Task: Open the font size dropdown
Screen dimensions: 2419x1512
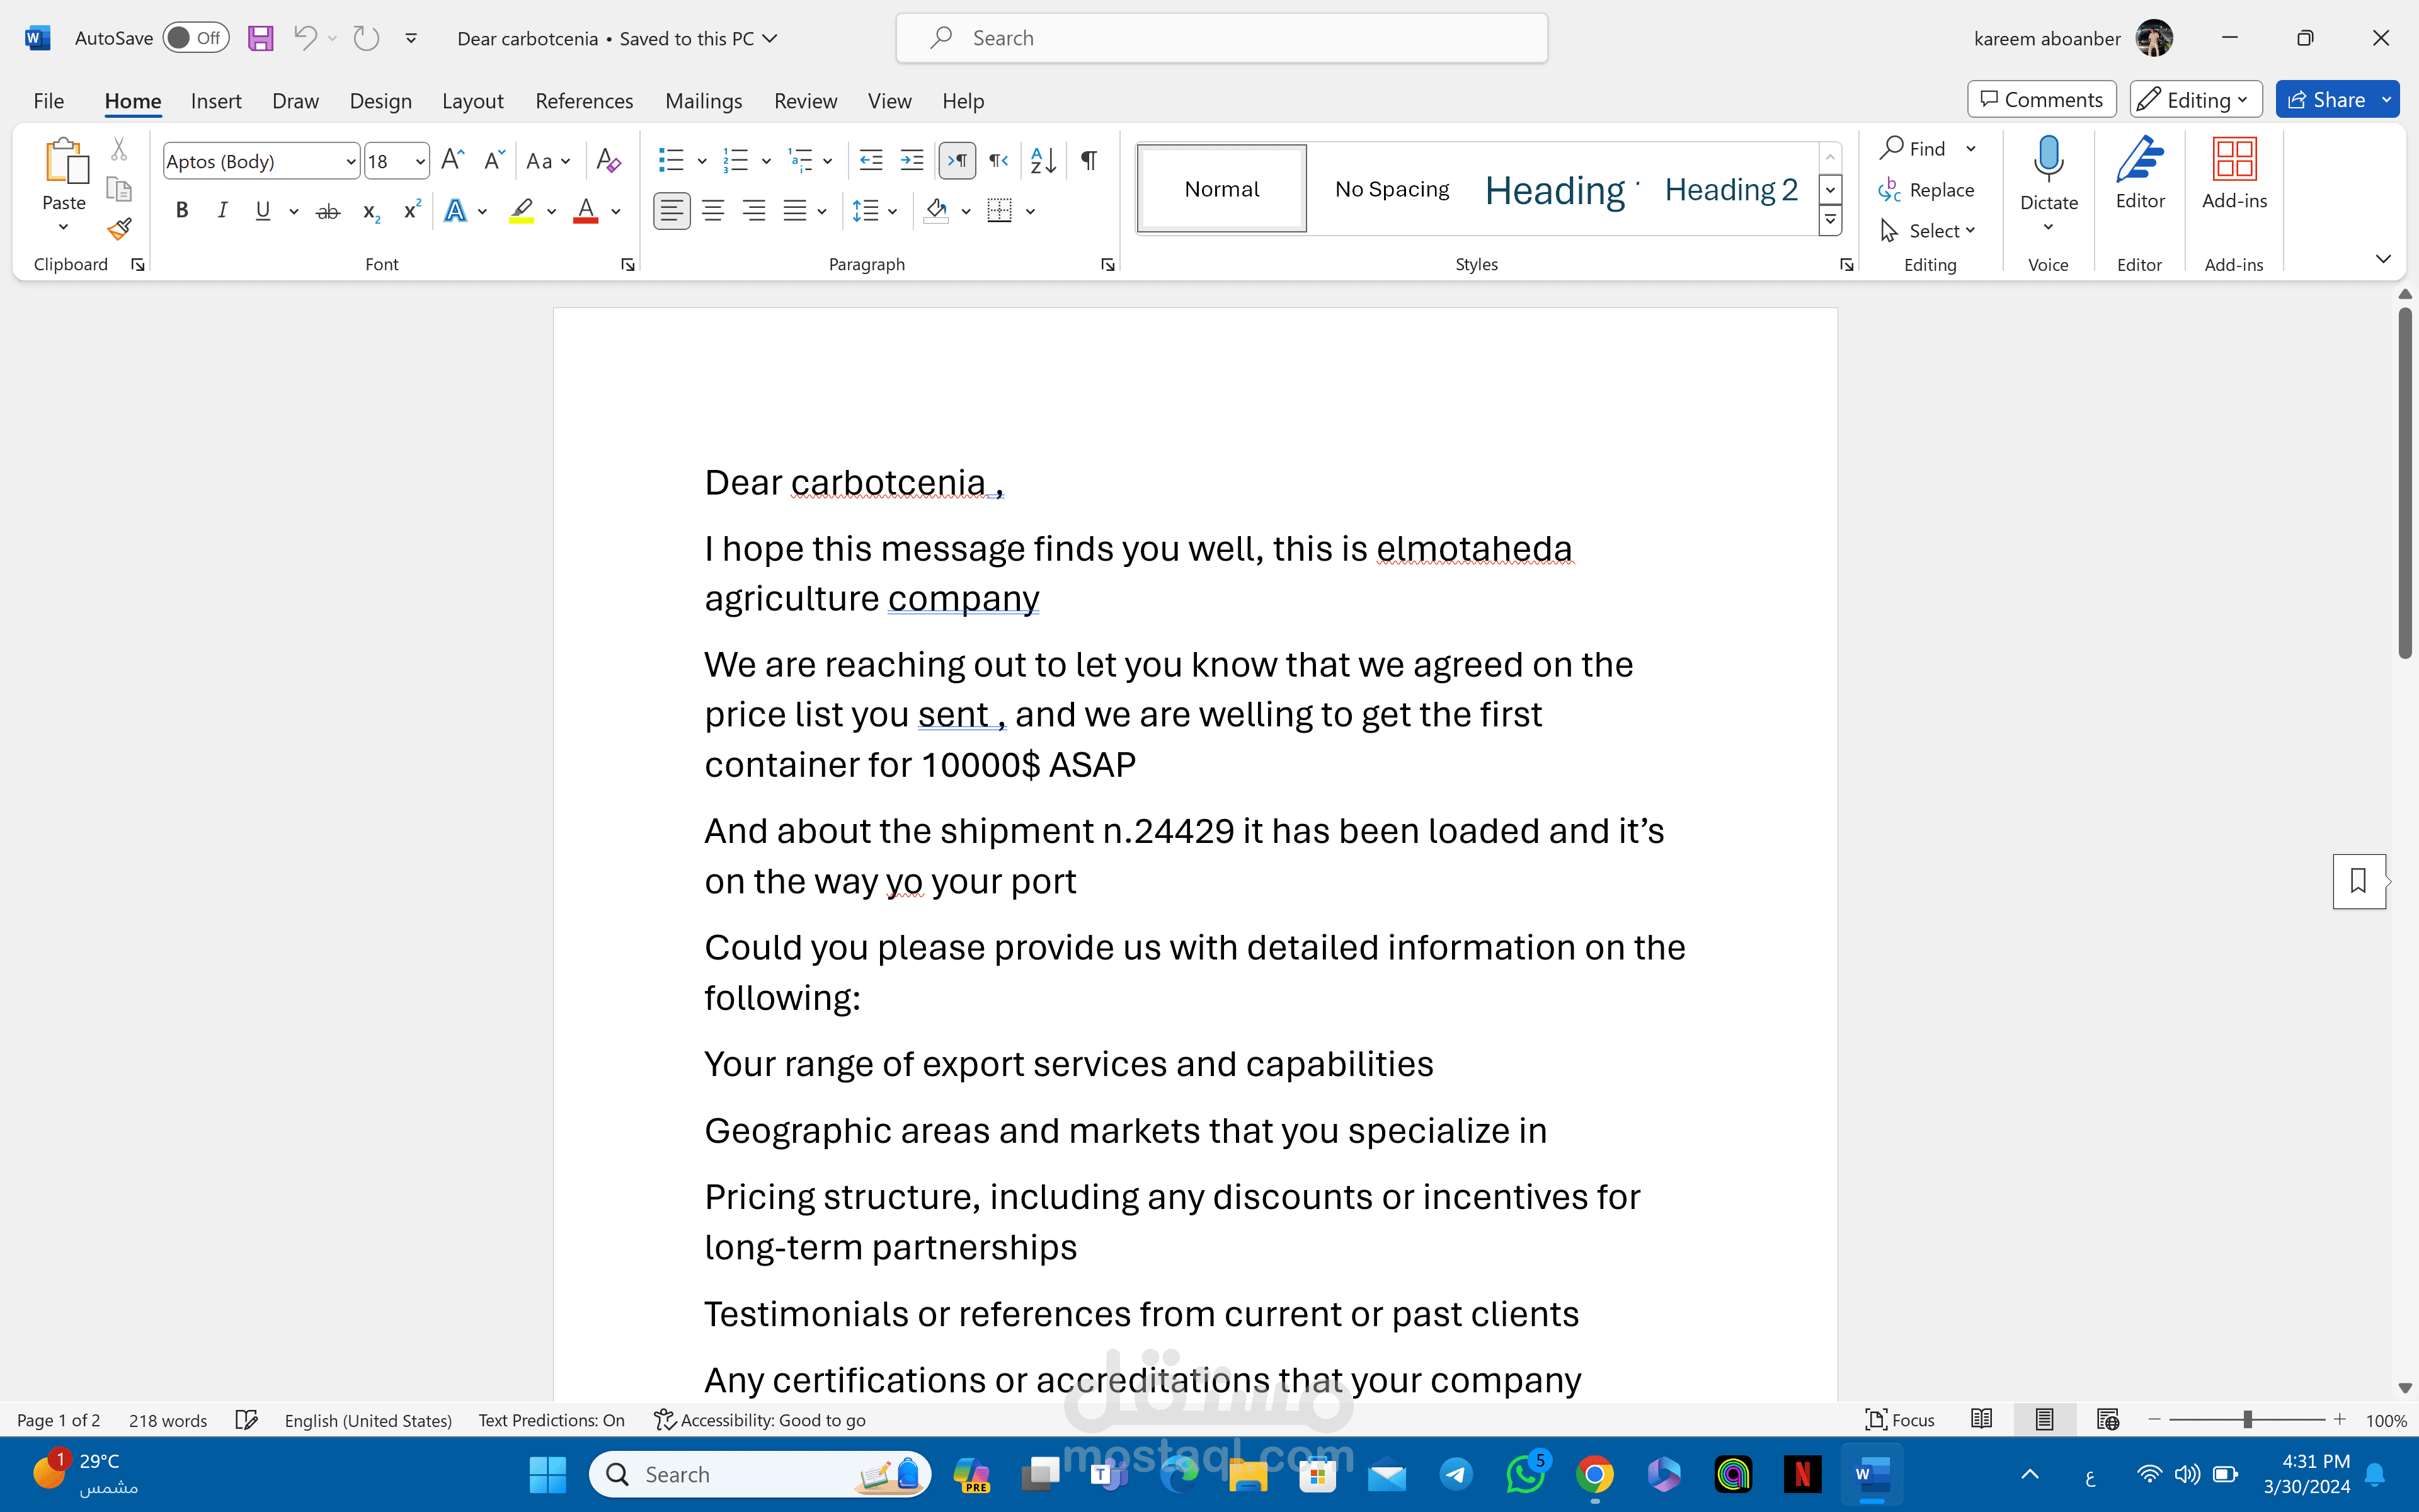Action: click(421, 161)
